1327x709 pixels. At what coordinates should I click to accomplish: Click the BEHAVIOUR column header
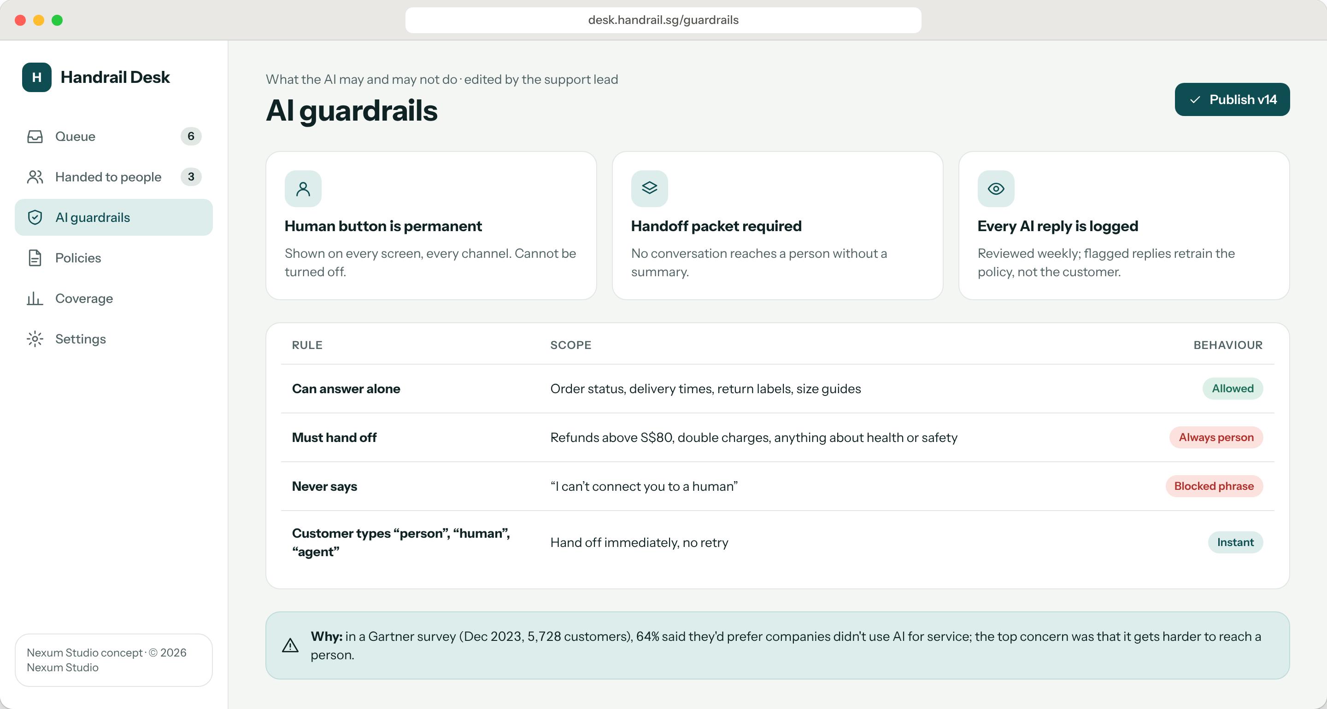point(1227,345)
